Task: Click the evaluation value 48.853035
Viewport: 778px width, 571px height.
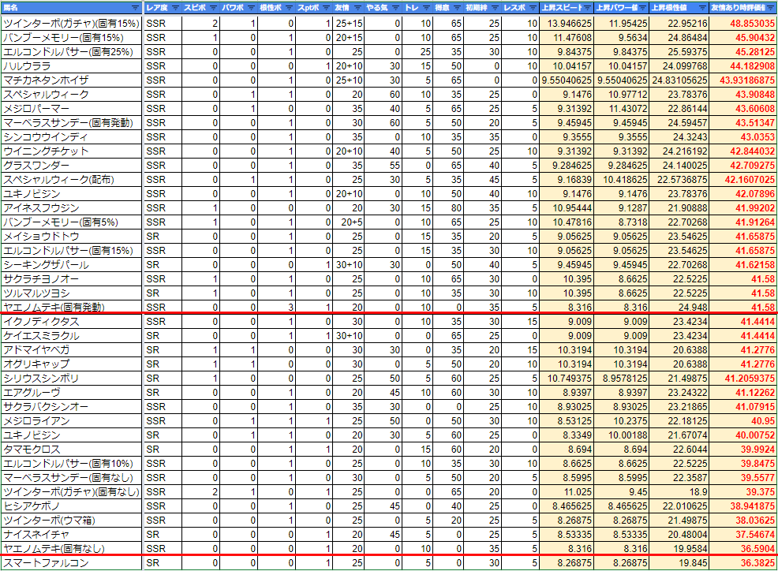Action: click(x=752, y=24)
